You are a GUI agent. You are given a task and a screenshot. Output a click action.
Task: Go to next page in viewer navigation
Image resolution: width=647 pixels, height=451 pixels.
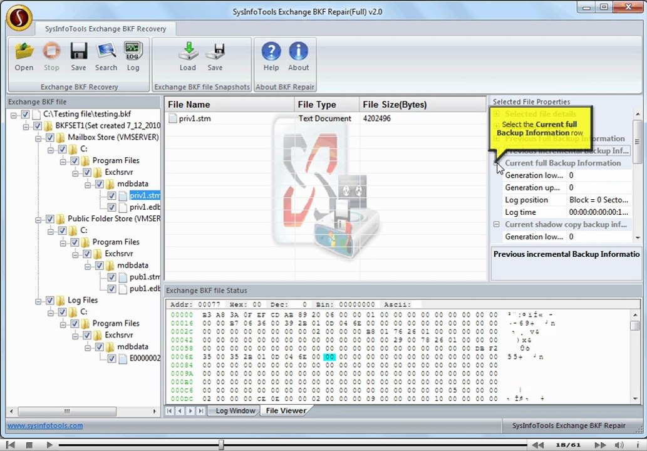coord(190,410)
